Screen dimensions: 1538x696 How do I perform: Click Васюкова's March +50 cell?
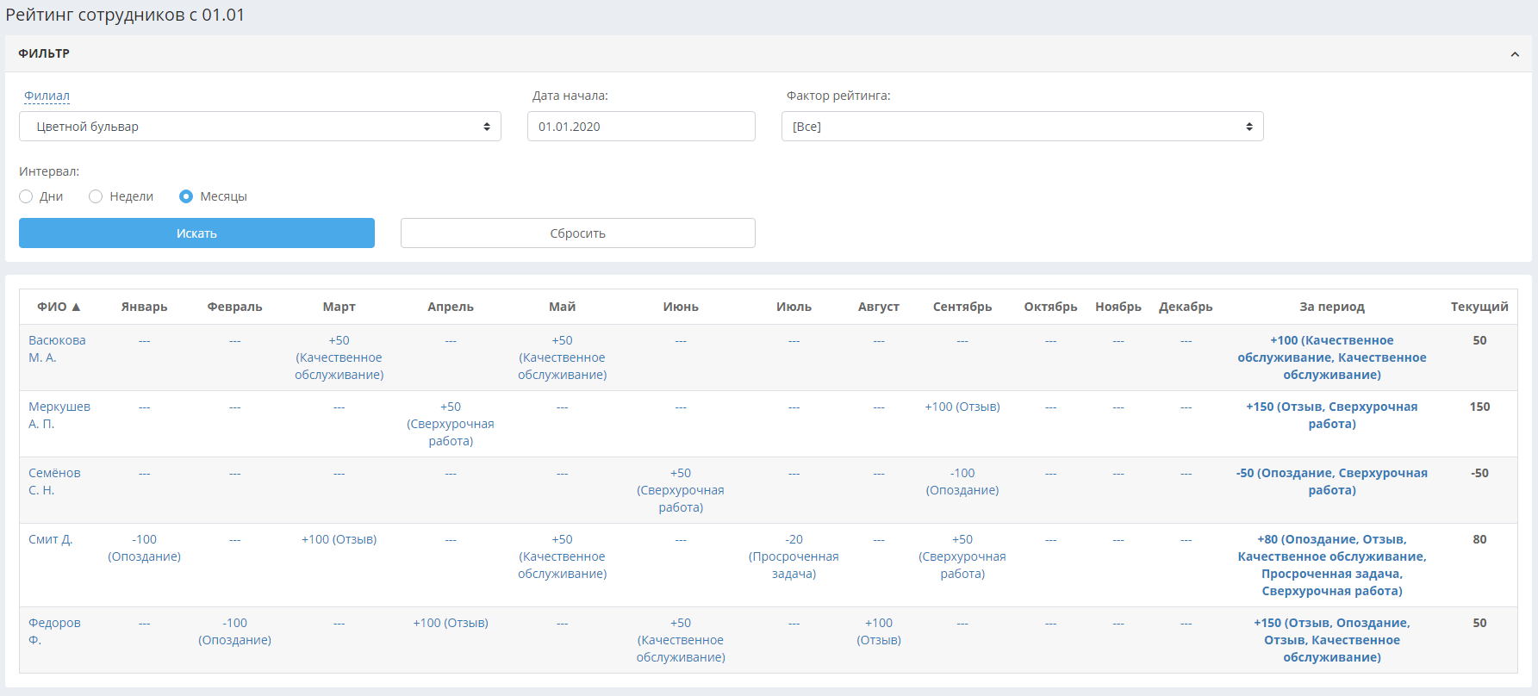(x=339, y=357)
